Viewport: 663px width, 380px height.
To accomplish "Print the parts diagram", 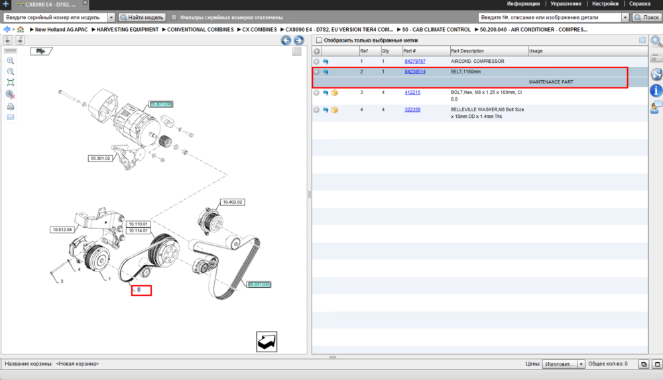I will point(11,107).
